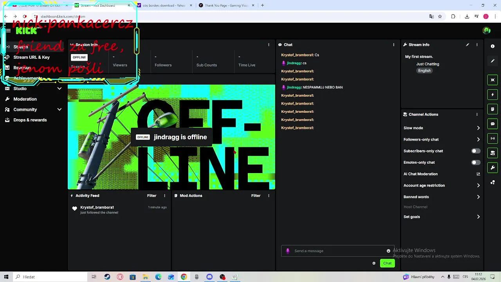The width and height of the screenshot is (501, 282).
Task: Open the Session Info panel three-dot menu
Action: click(x=269, y=45)
